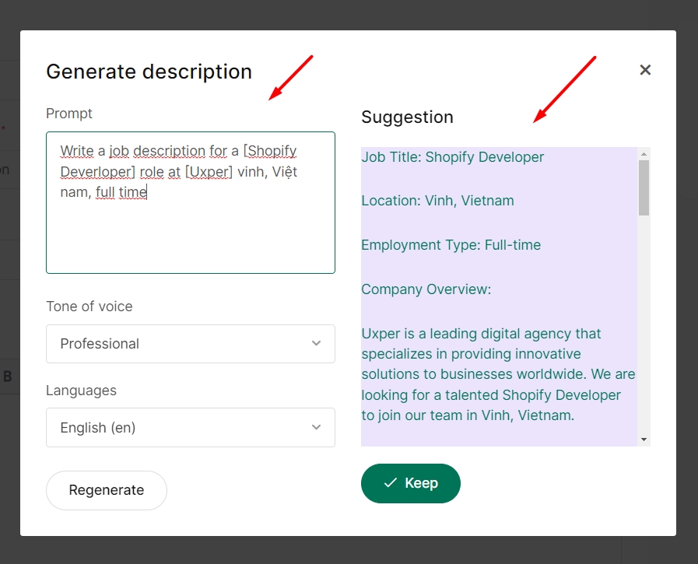Screen dimensions: 698x564
Task: Click the "Employment Type: Full-time" line
Action: tap(451, 245)
